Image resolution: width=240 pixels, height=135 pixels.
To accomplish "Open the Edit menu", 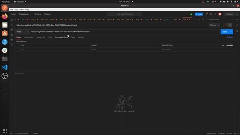I will [x=16, y=9].
